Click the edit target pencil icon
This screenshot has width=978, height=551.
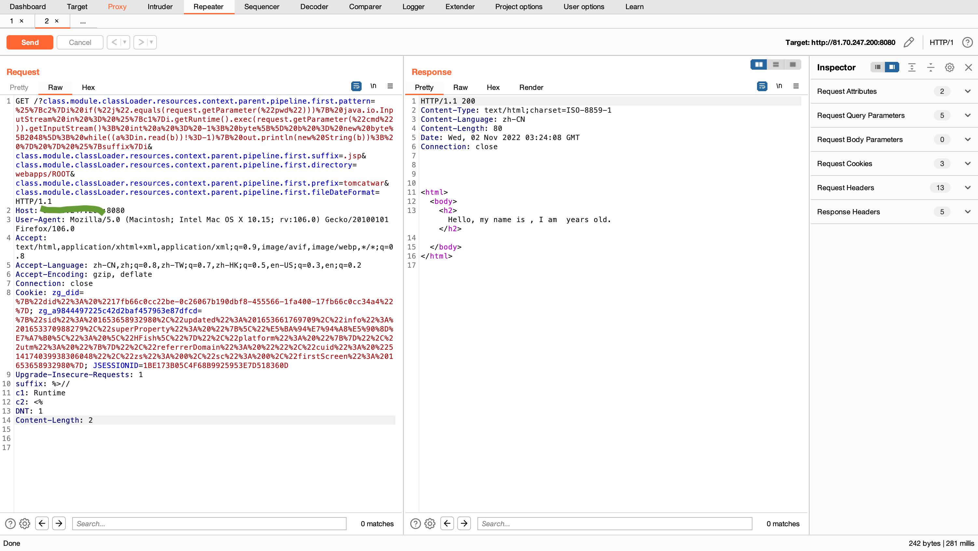909,42
